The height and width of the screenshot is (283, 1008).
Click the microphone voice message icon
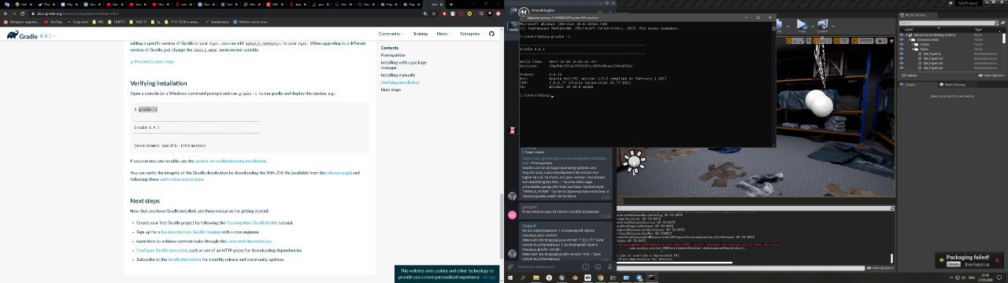pos(610,266)
